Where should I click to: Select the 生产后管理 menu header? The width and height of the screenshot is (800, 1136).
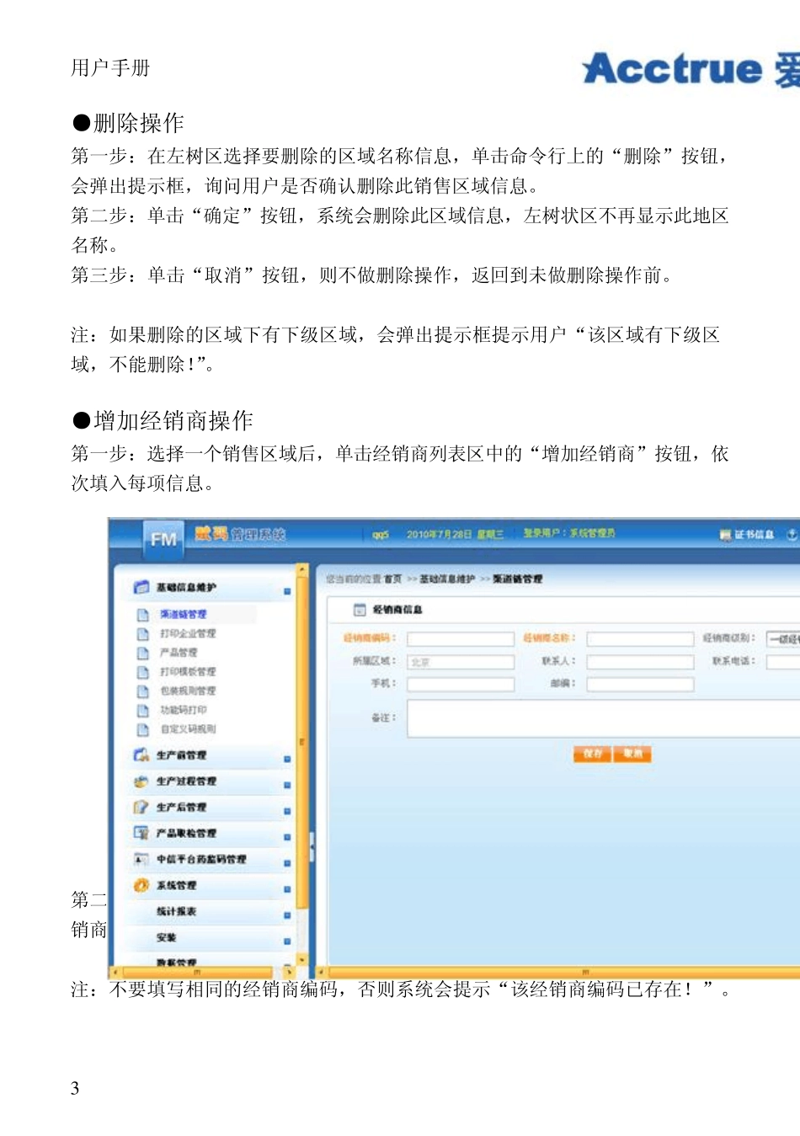(181, 808)
